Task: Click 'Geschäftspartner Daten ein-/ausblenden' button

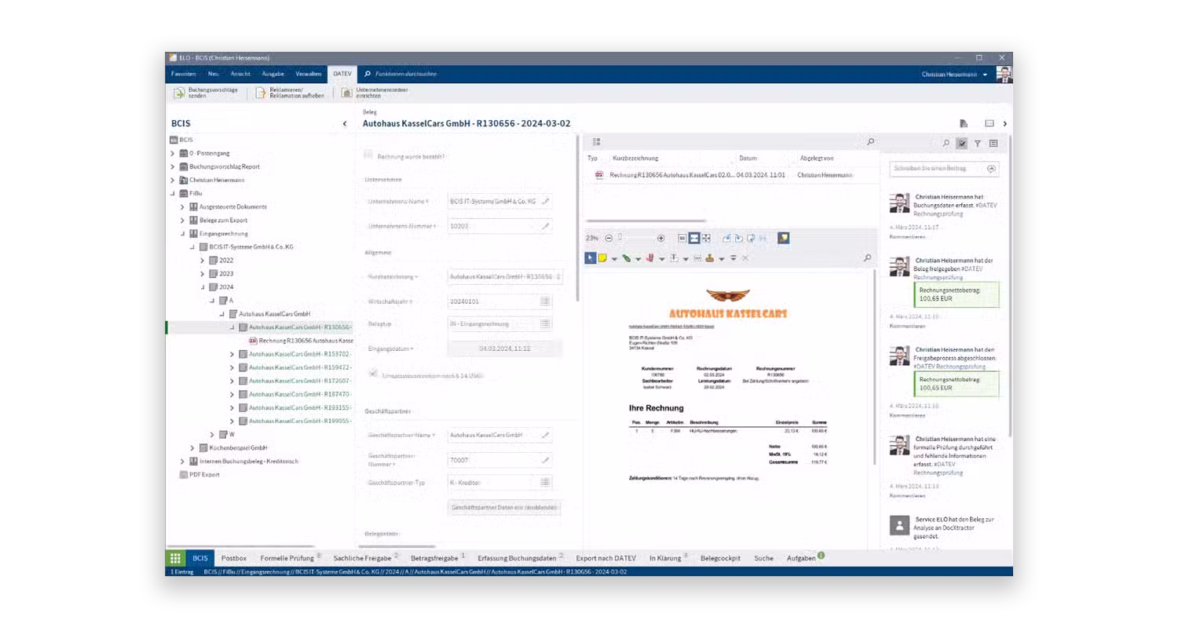Action: pos(504,507)
